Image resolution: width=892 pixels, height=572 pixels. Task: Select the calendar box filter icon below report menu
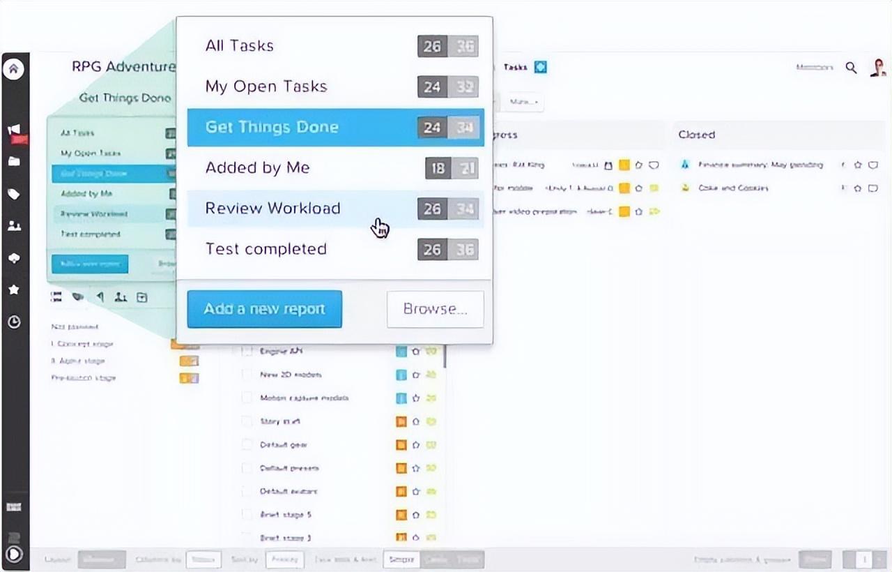[141, 297]
